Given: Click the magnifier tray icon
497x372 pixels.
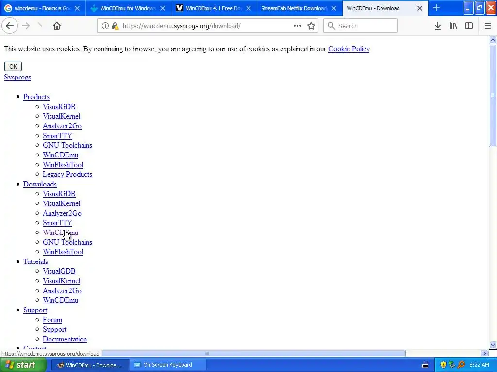Looking at the screenshot, I should coord(461,365).
